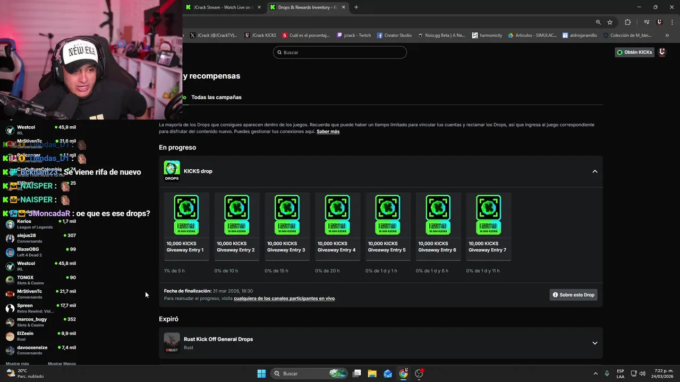
Task: Click the Saber más link
Action: click(328, 131)
